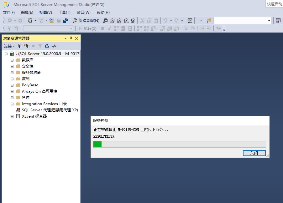Expand the Always On 高可用性 folder
Screen dimensions: 283x203
pyautogui.click(x=12, y=91)
